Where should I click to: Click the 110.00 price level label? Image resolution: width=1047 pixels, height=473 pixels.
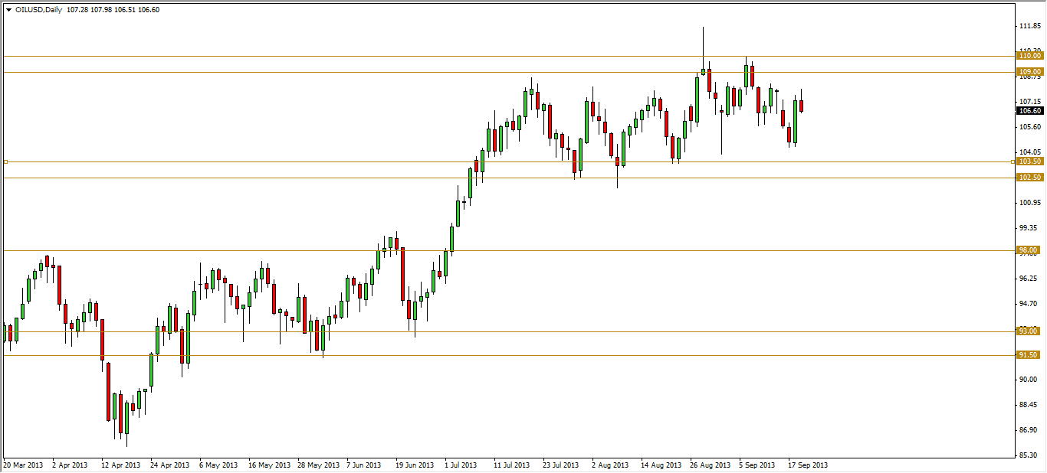(1029, 56)
